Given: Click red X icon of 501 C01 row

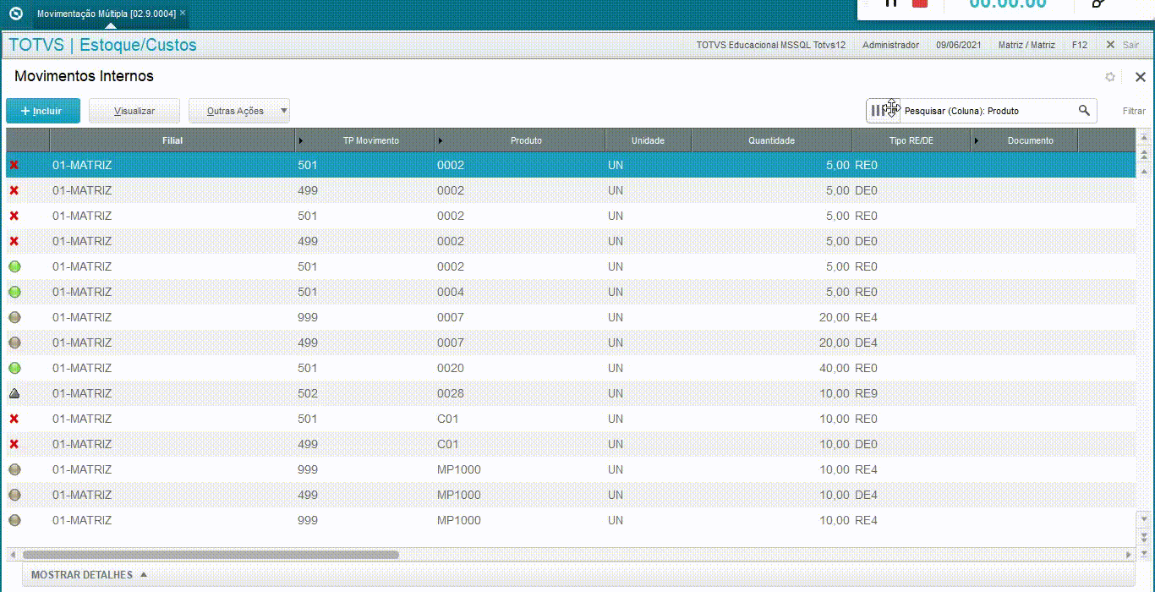Looking at the screenshot, I should tap(14, 419).
